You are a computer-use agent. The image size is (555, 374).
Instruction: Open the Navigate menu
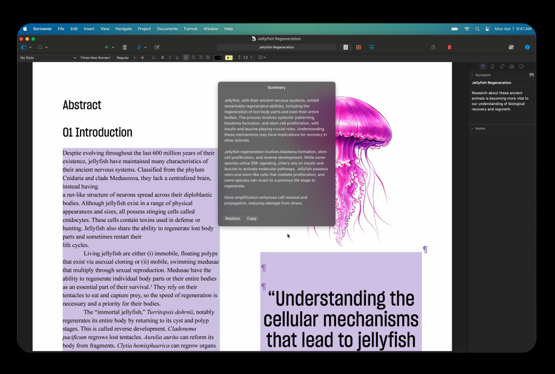tap(124, 29)
